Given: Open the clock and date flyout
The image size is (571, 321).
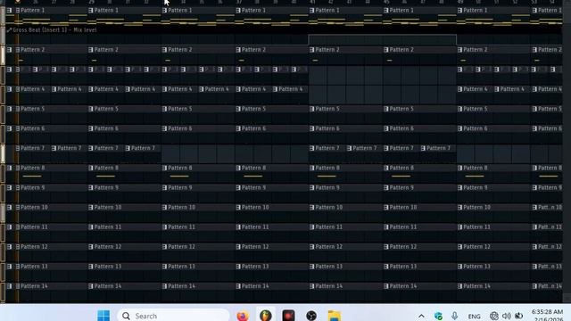Looking at the screenshot, I should [547, 315].
